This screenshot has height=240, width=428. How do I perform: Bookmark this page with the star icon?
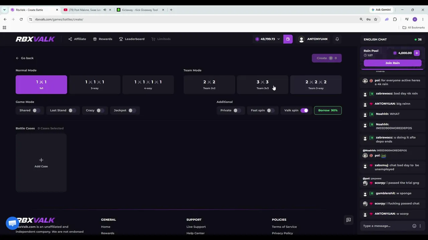pyautogui.click(x=376, y=19)
